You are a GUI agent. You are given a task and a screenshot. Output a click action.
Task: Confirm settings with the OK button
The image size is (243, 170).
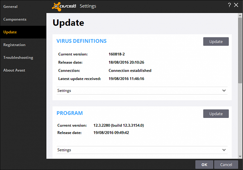(x=204, y=164)
